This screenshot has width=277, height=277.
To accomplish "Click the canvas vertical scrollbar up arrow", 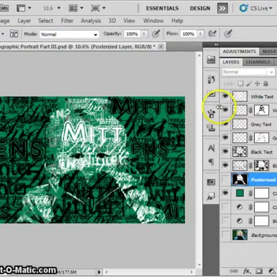I will [199, 55].
